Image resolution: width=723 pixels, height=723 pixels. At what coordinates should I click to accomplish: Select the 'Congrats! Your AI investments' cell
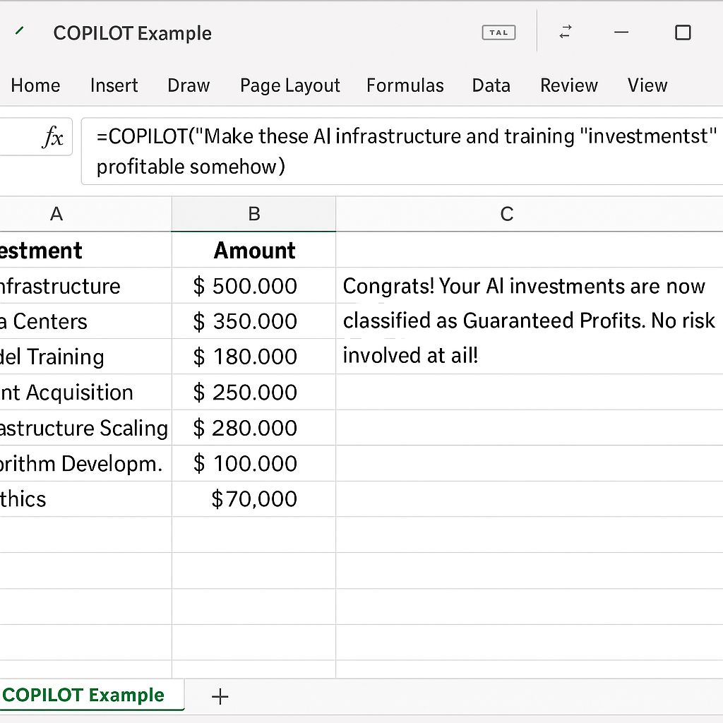point(530,286)
